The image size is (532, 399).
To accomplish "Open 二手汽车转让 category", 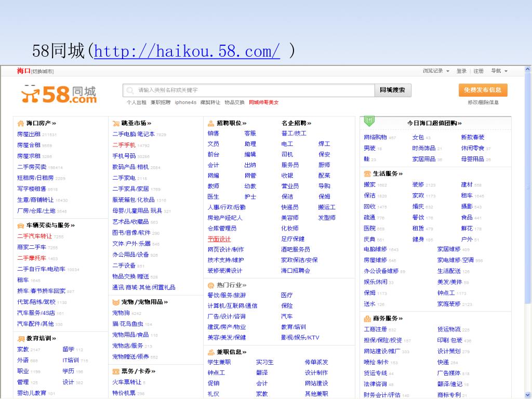I will pos(35,236).
